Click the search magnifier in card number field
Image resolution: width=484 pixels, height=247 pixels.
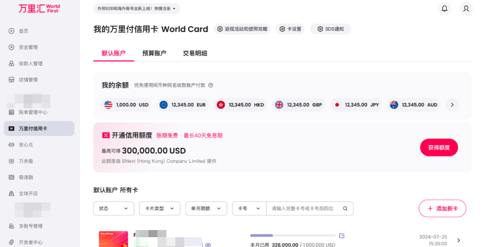[345, 208]
